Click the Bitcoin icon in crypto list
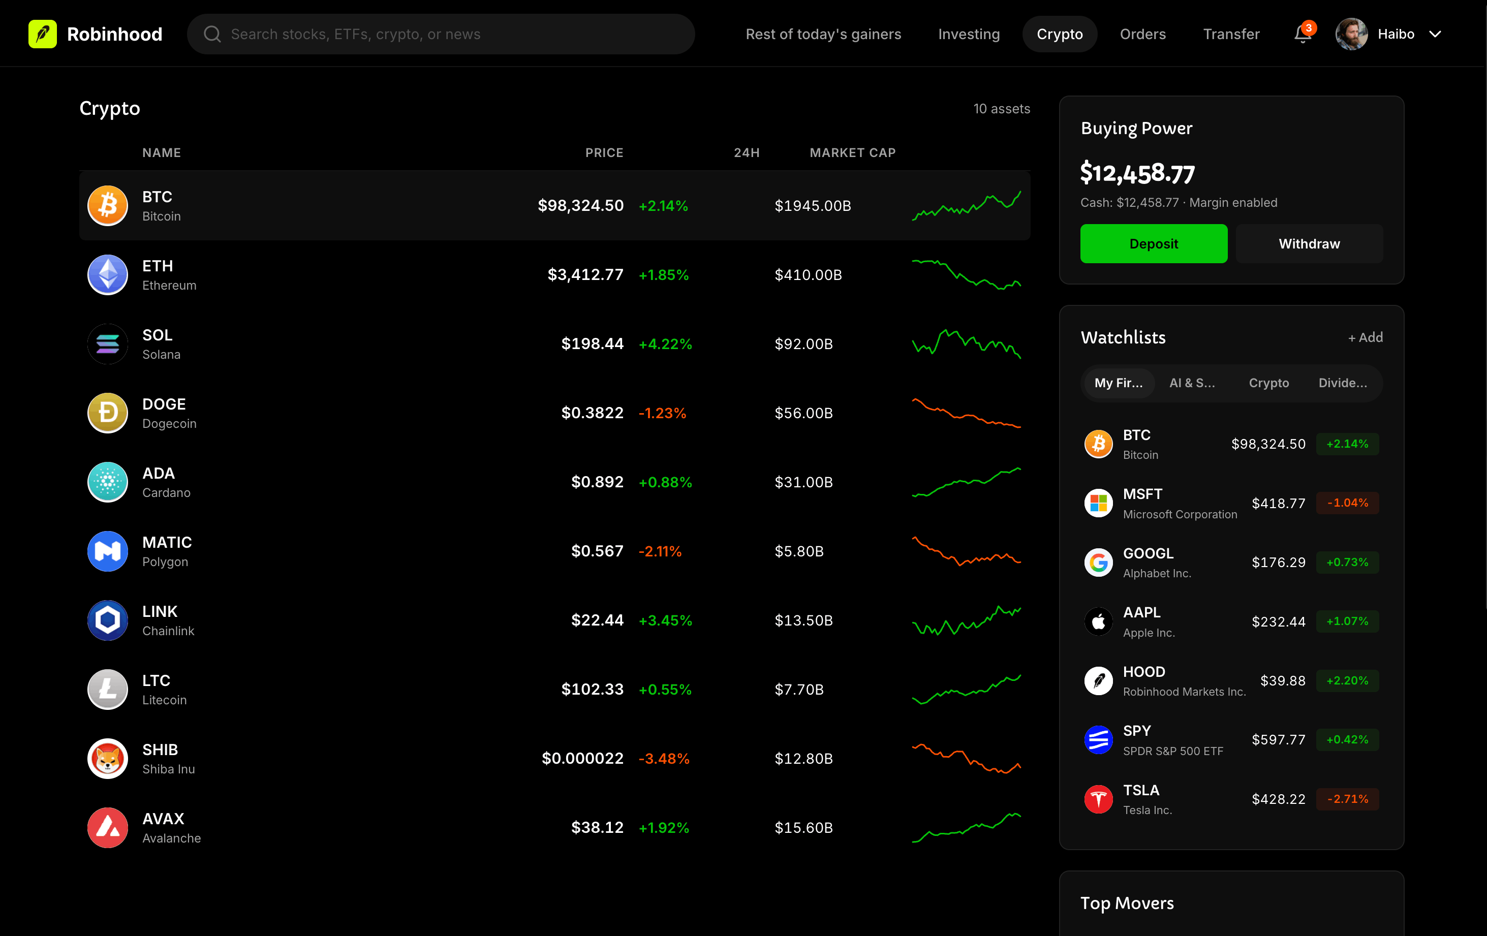Screen dimensions: 1487x936 (x=107, y=206)
